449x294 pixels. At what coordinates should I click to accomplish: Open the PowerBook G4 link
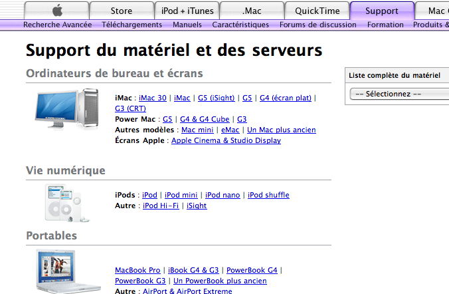tap(252, 270)
